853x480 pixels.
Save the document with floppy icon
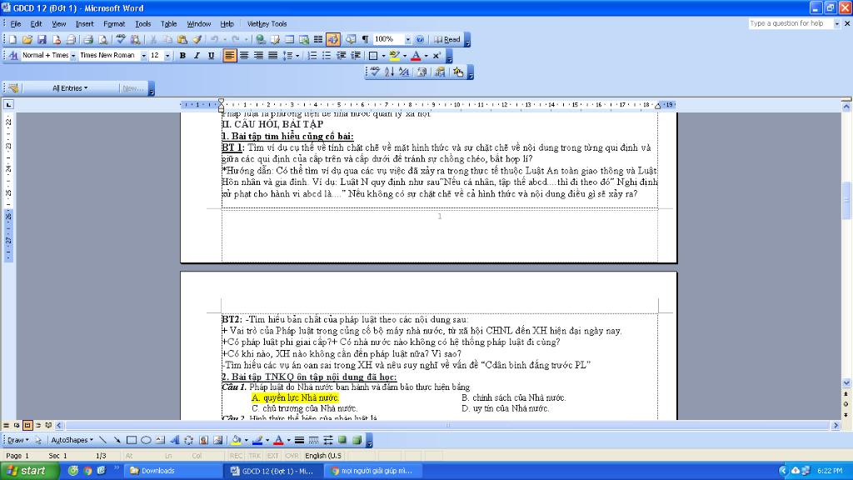click(42, 40)
